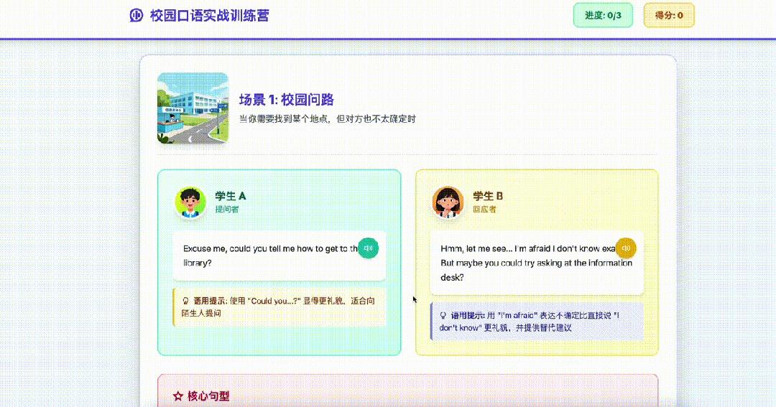Click the 进度: 0/3 progress badge
Viewport: 776px width, 407px height.
pos(603,15)
